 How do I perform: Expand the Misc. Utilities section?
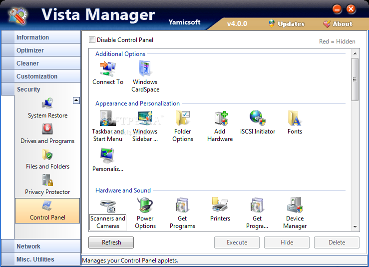tap(41, 259)
